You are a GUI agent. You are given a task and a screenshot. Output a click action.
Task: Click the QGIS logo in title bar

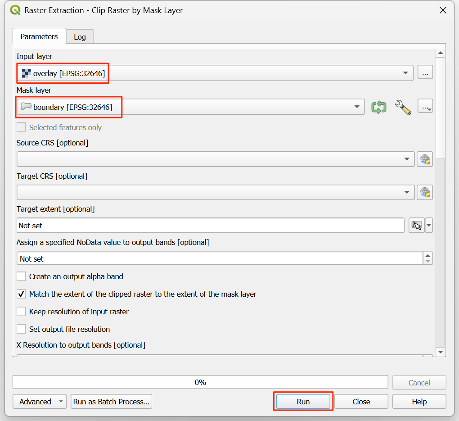(15, 10)
